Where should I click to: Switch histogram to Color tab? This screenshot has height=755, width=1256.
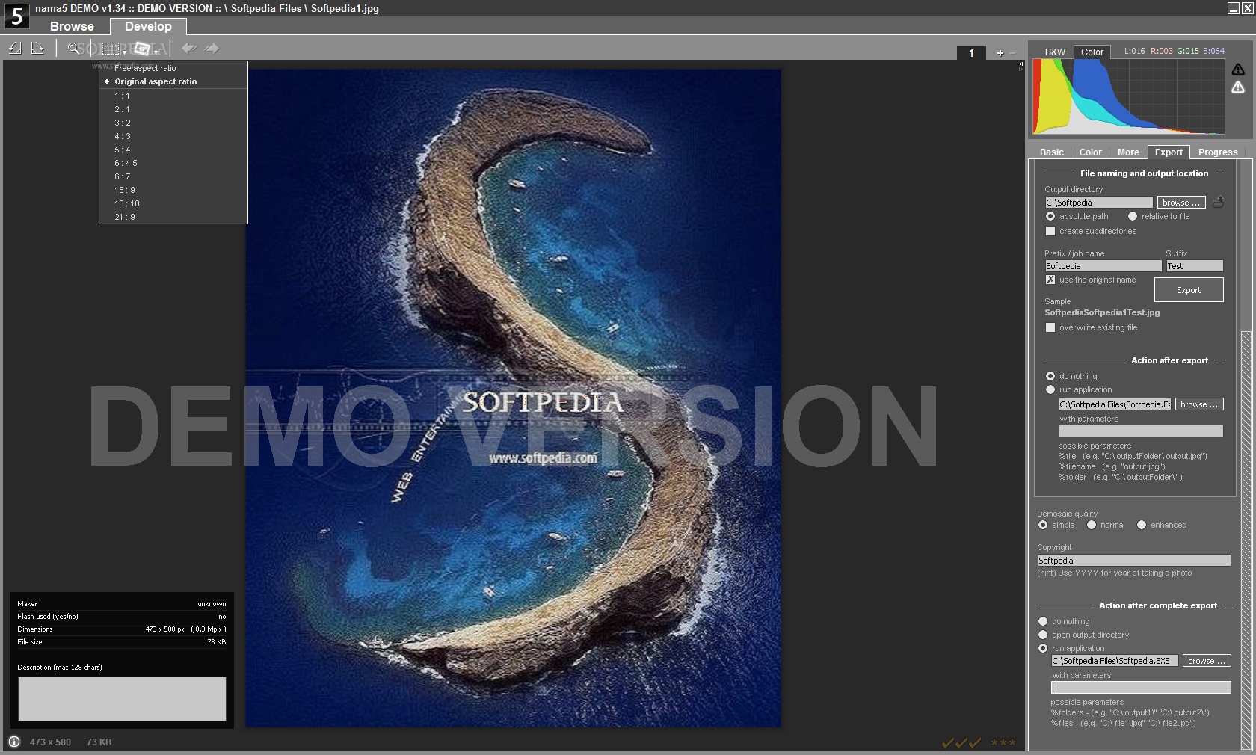[x=1092, y=52]
